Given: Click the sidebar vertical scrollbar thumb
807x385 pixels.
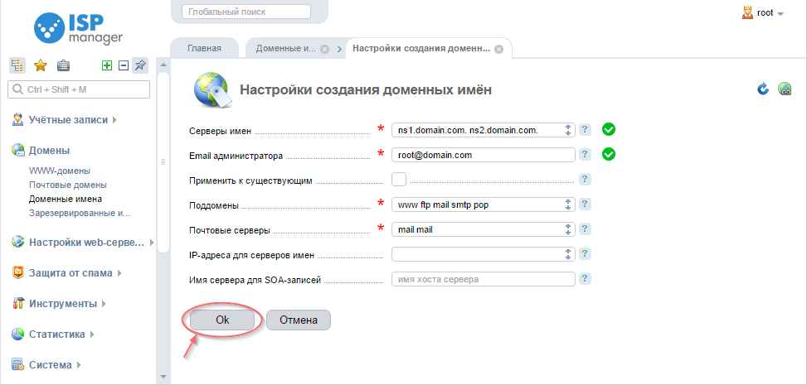Looking at the screenshot, I should [163, 162].
